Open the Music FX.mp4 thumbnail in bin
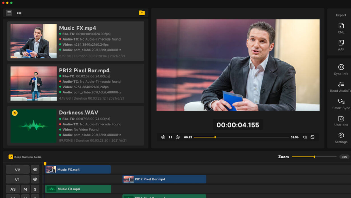Viewport: 351px width, 198px height. [34, 41]
